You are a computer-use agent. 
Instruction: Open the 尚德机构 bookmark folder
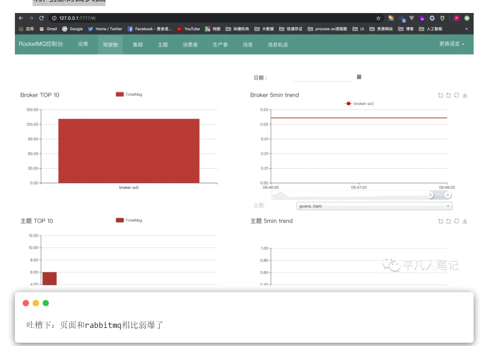[x=237, y=29]
